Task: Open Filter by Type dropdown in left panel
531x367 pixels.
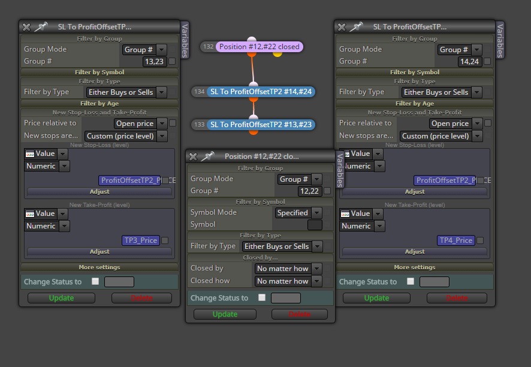Action: coord(162,92)
